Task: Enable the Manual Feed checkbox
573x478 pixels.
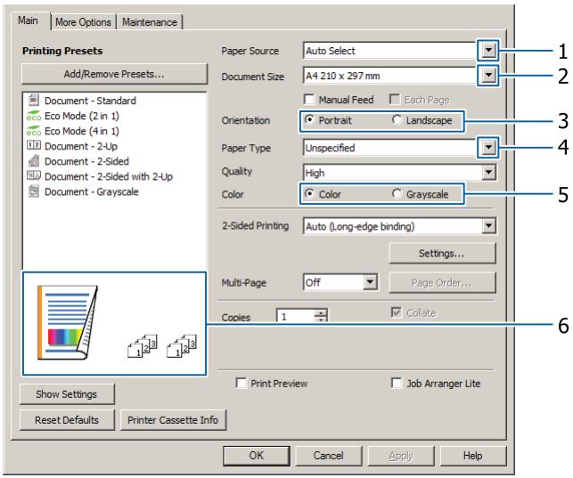Action: [309, 99]
